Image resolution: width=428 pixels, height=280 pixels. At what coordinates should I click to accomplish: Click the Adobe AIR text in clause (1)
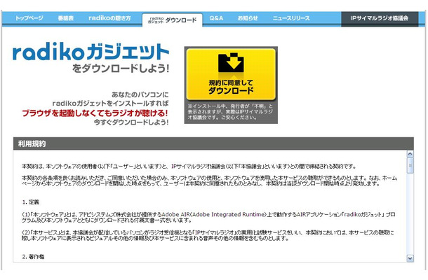pyautogui.click(x=175, y=214)
